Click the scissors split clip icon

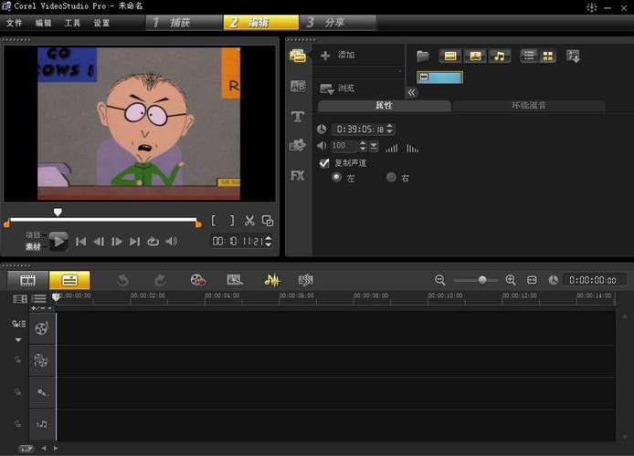(x=249, y=221)
